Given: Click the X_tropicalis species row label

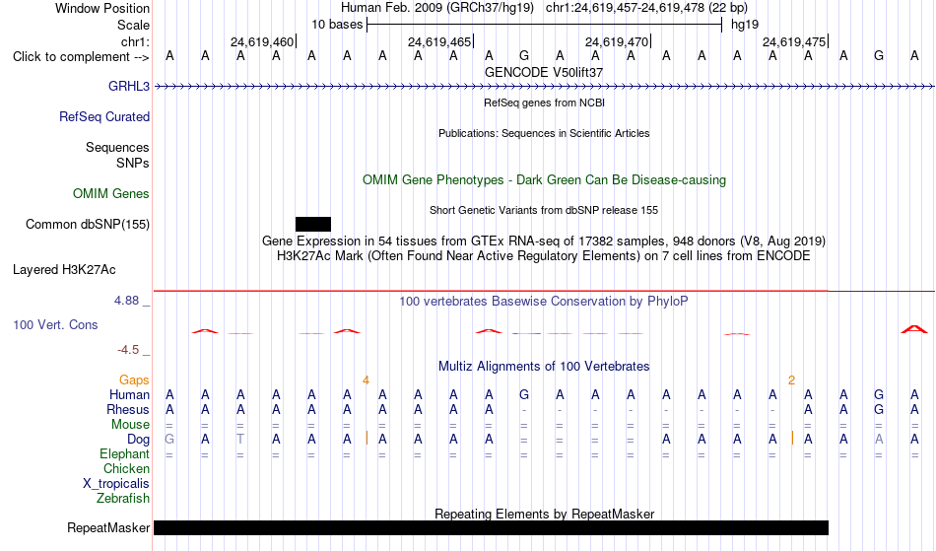Looking at the screenshot, I should (x=116, y=484).
